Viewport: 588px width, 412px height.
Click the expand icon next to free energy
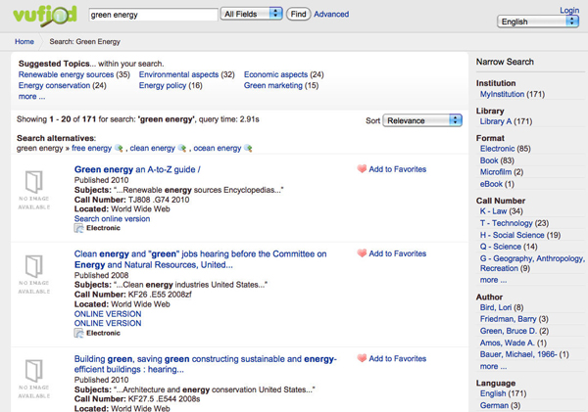click(120, 149)
